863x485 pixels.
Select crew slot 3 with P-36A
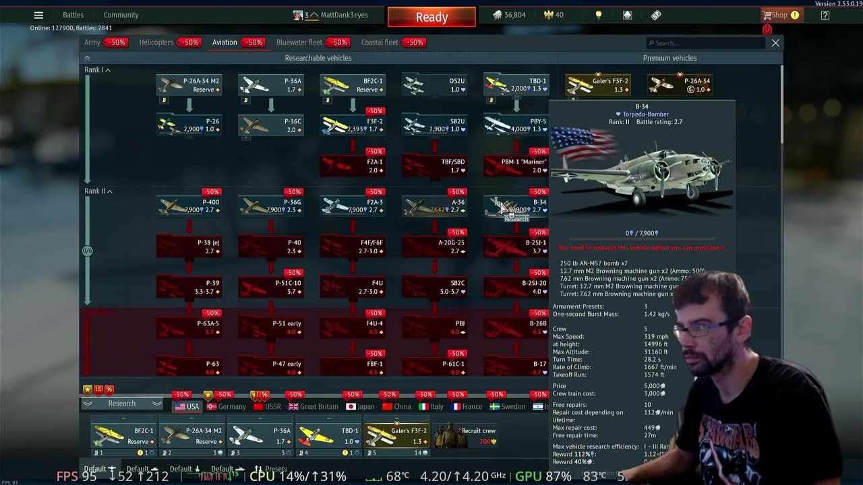point(260,436)
